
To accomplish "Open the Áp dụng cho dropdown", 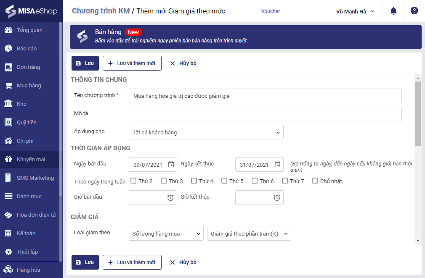I will [206, 132].
